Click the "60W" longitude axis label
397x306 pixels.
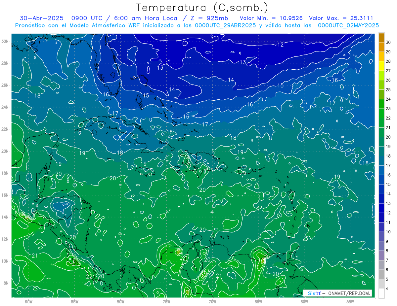[x=304, y=302]
